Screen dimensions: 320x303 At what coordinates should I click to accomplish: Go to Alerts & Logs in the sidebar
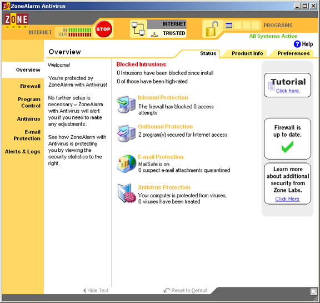click(x=22, y=152)
